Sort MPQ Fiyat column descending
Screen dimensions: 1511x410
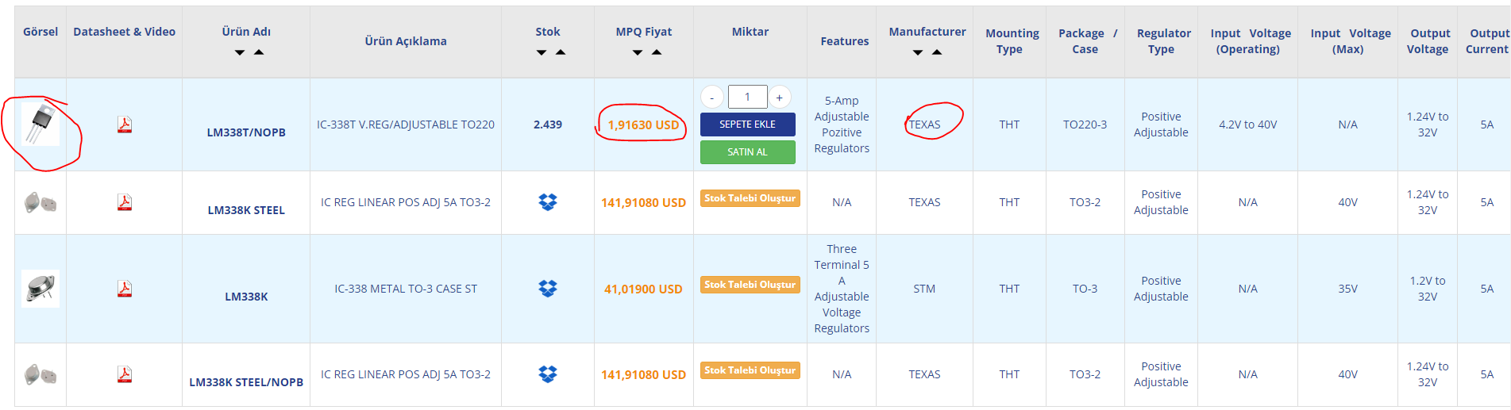point(638,52)
